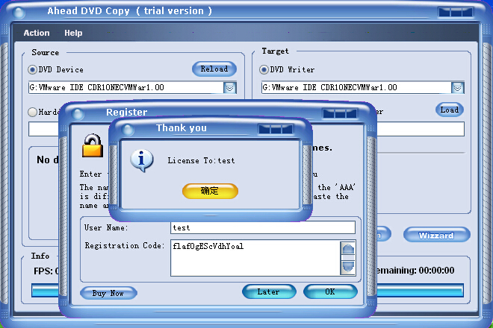Select the DVD Device radio button
This screenshot has width=493, height=328.
point(32,69)
